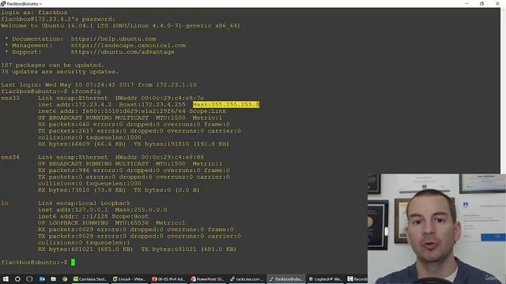Viewport: 506px width, 284px height.
Task: Click the webcam video overlay
Action: (x=436, y=229)
